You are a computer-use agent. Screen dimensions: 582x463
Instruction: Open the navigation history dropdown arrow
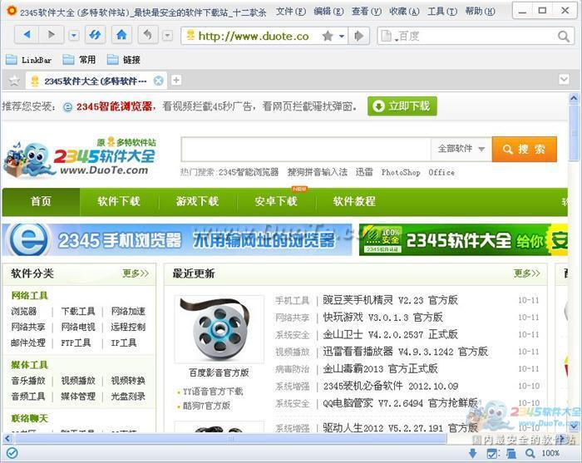74,36
